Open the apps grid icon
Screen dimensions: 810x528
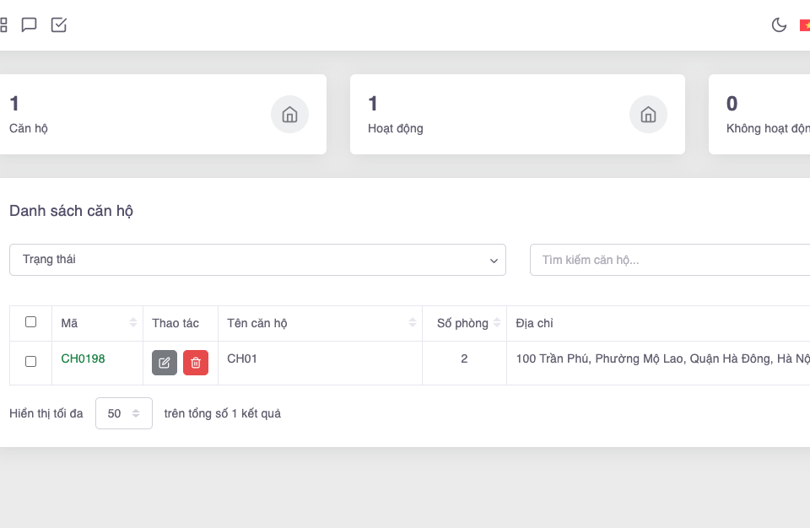click(x=3, y=24)
